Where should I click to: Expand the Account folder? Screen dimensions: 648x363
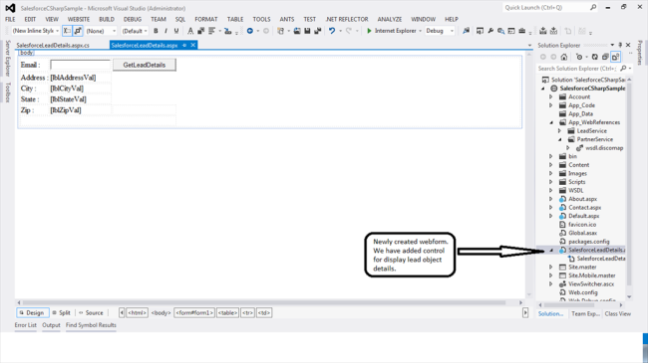tap(551, 96)
